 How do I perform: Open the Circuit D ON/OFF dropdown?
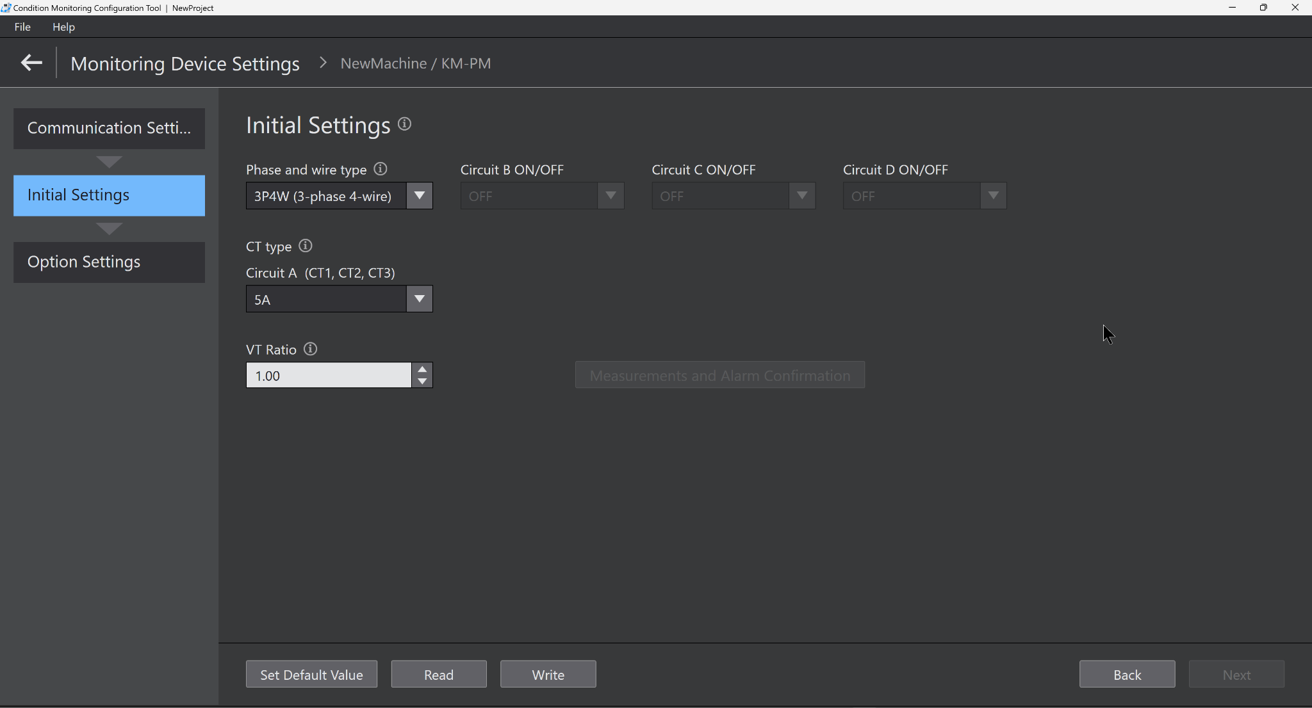click(993, 196)
